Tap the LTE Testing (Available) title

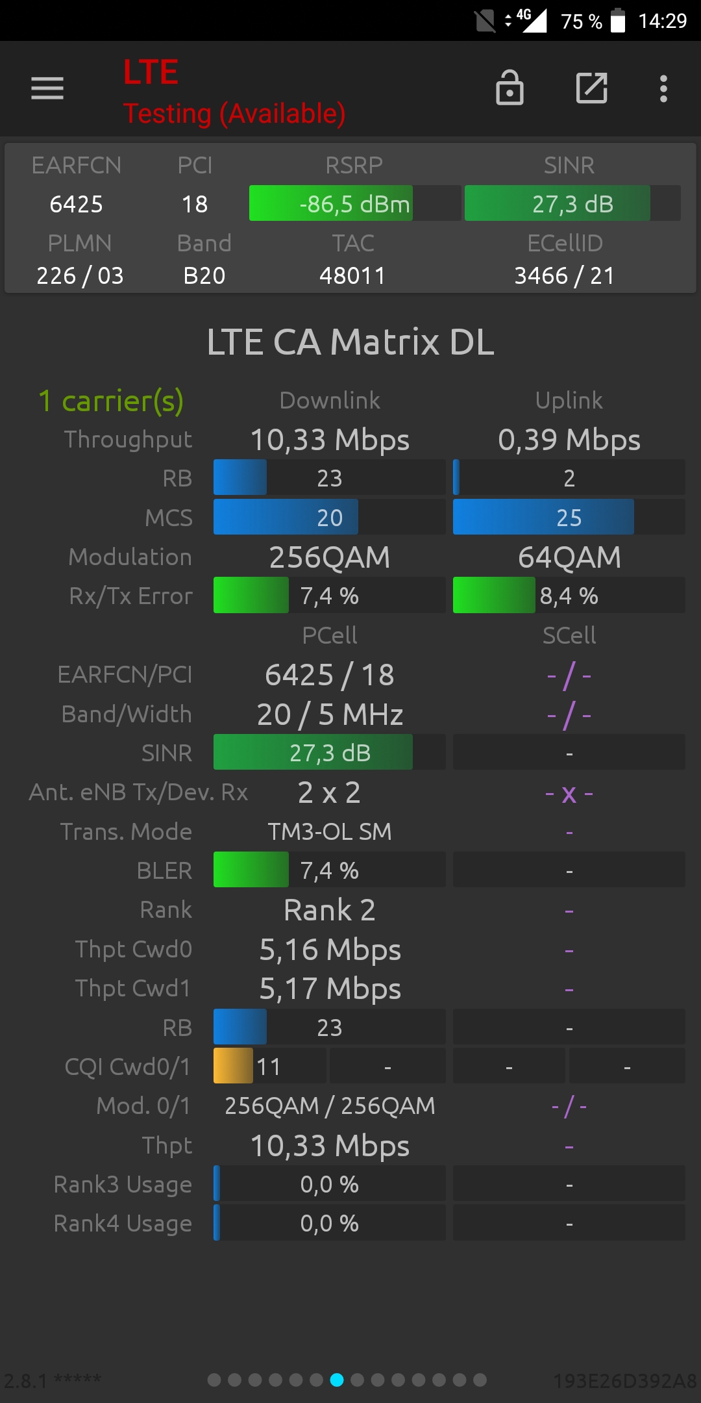click(234, 92)
